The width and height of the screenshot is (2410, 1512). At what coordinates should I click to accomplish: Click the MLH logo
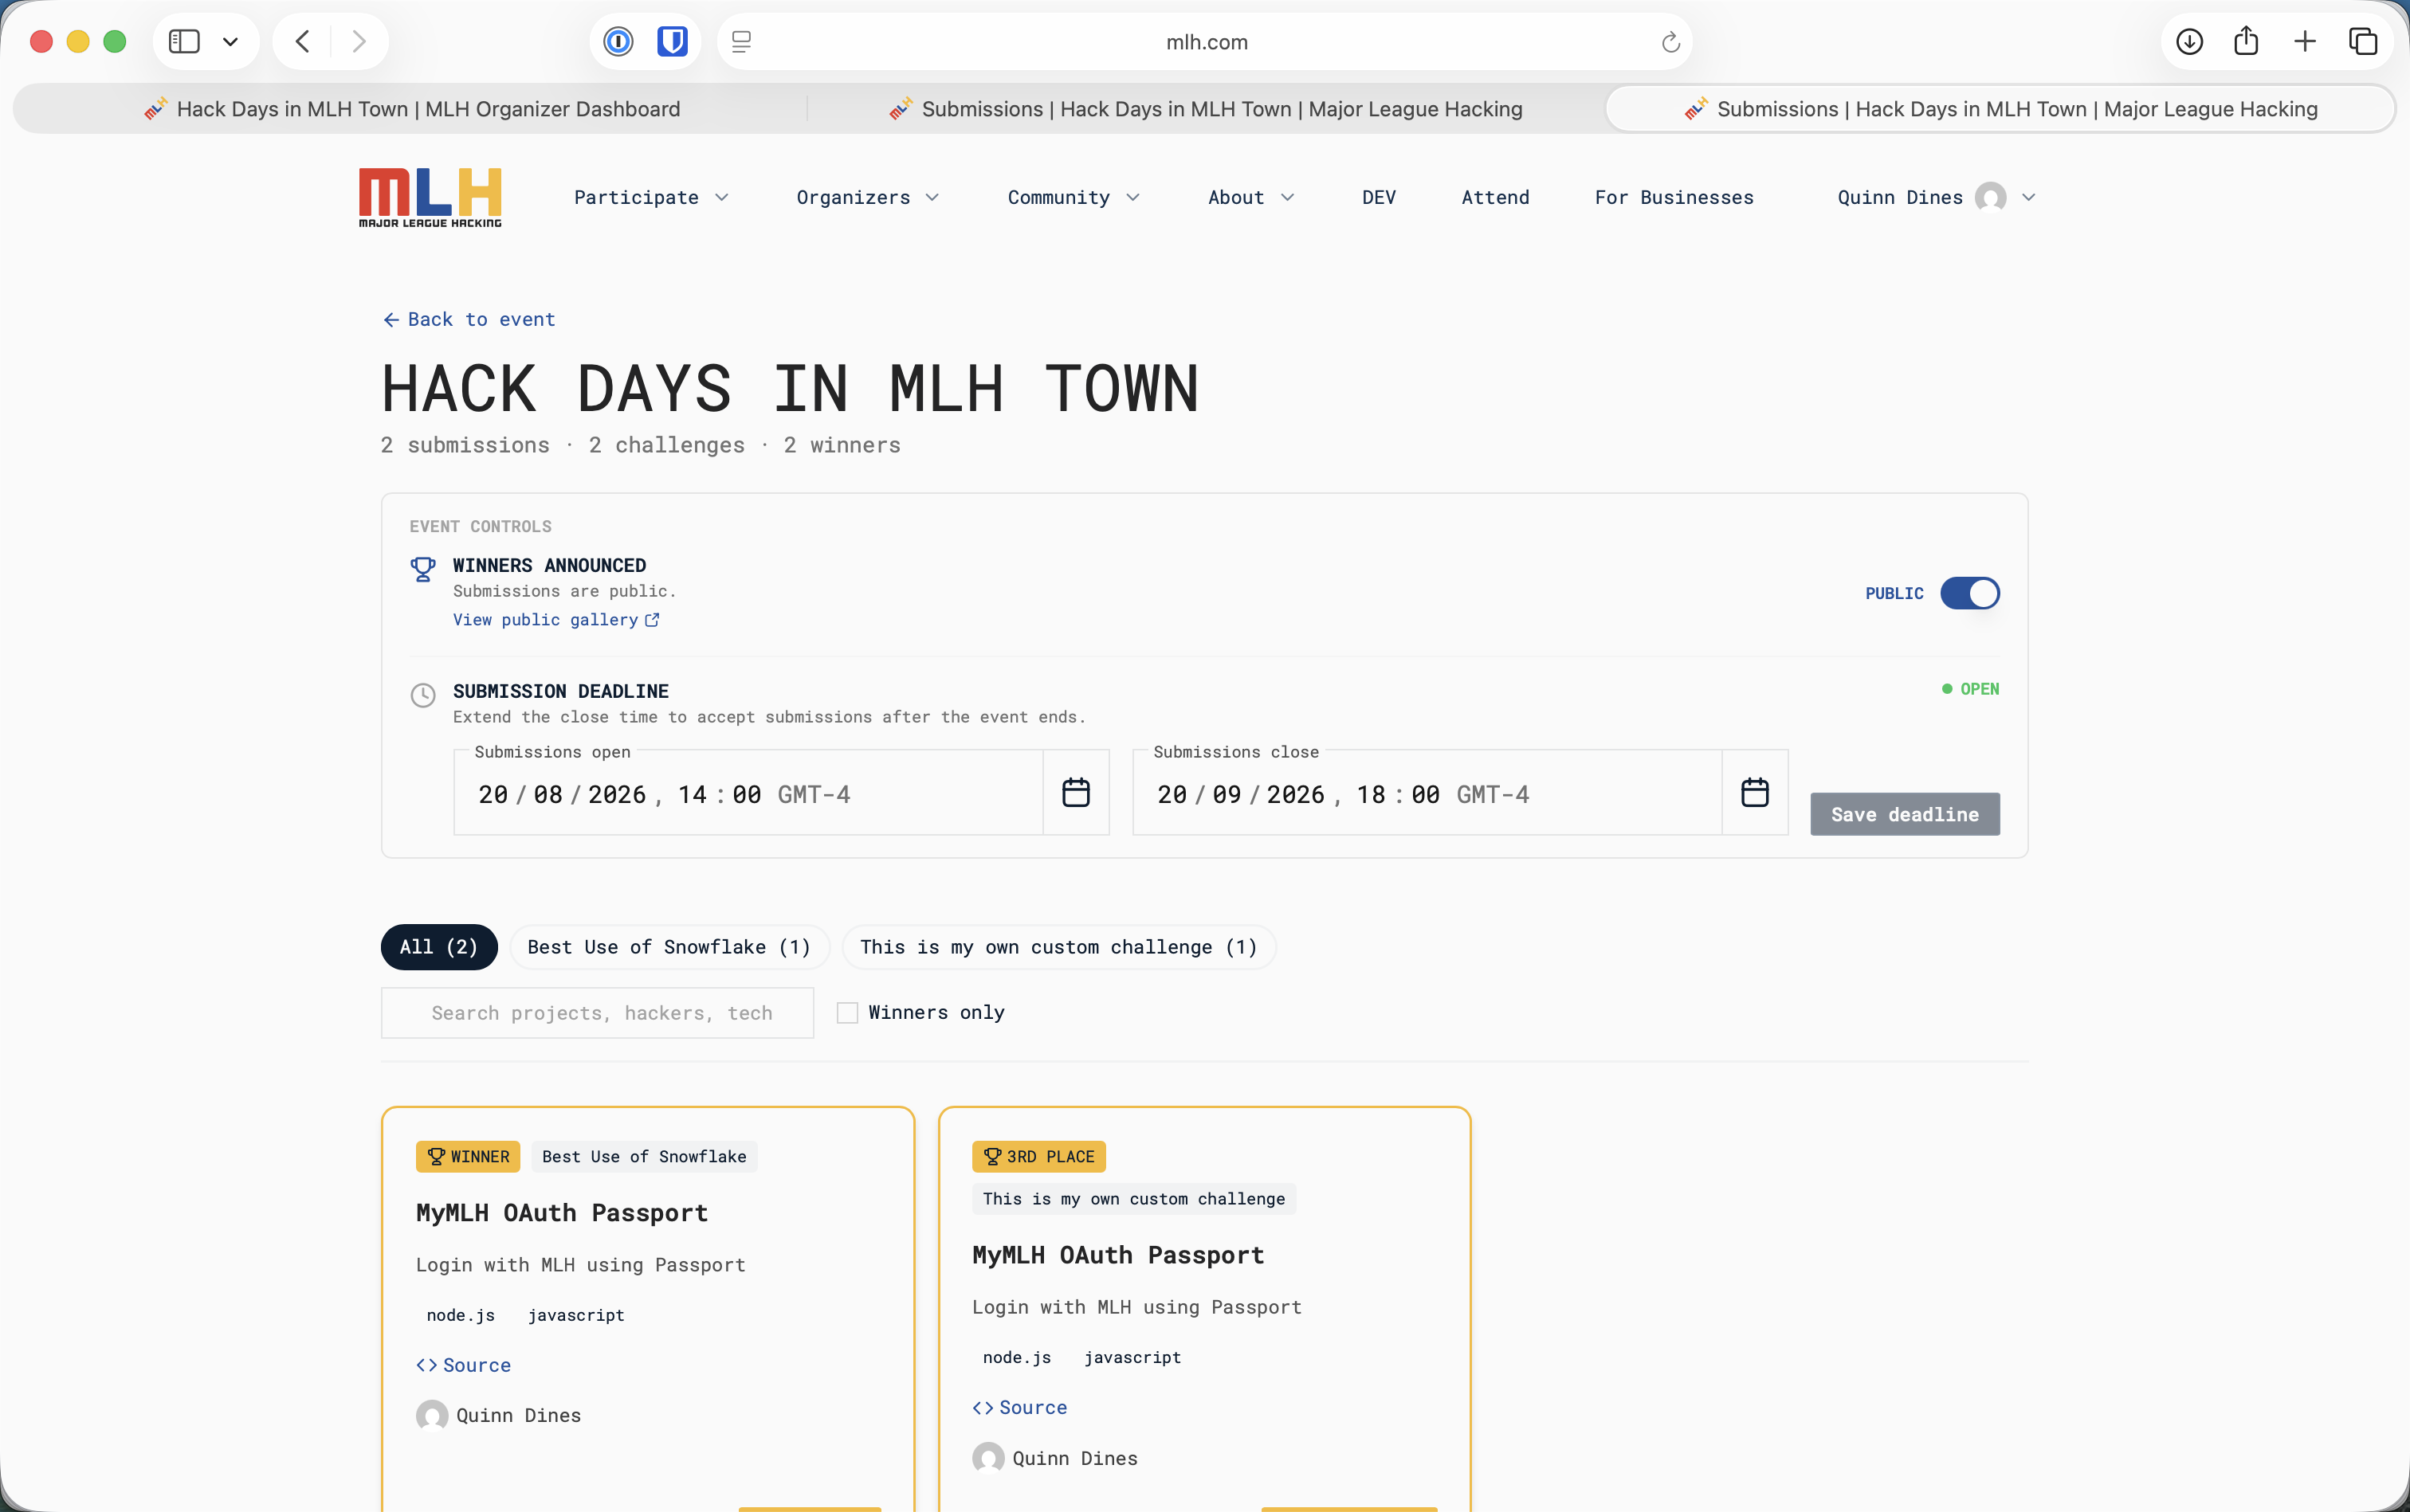(430, 197)
